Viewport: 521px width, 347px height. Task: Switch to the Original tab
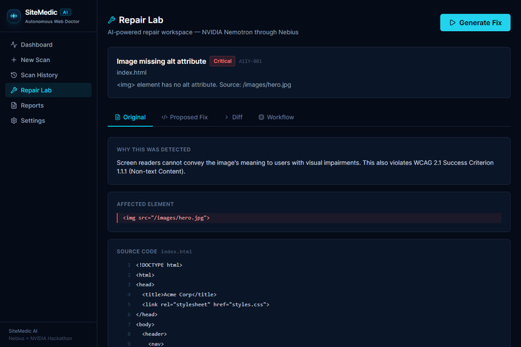point(131,117)
